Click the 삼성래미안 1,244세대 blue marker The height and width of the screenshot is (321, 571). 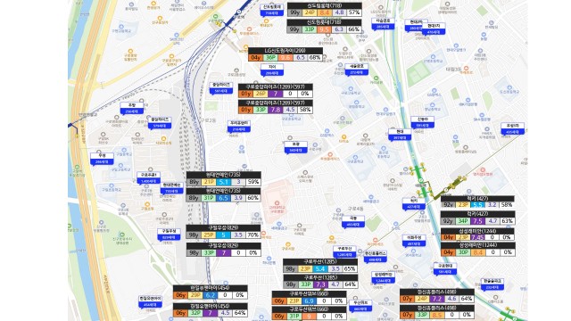click(383, 277)
